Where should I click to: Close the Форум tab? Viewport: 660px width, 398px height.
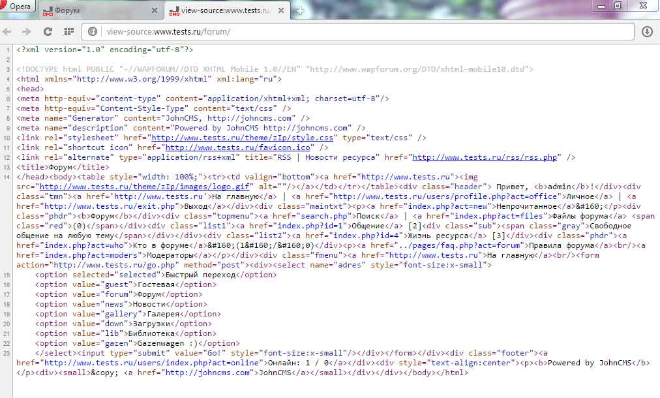(155, 10)
